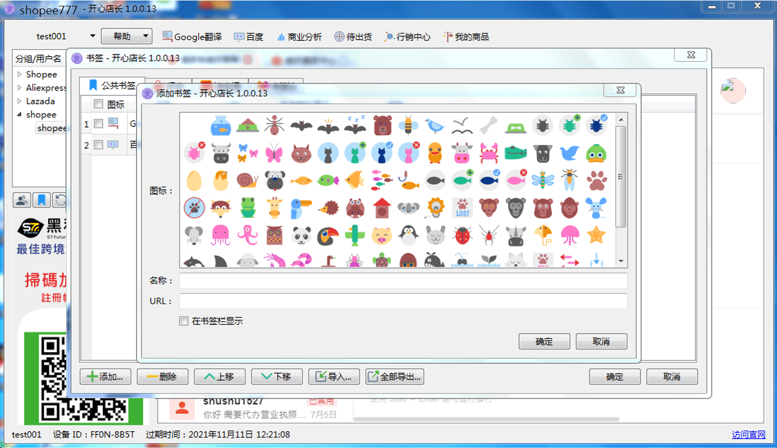777x448 pixels.
Task: Pick the yellow rubber duck icon
Action: pos(435,153)
